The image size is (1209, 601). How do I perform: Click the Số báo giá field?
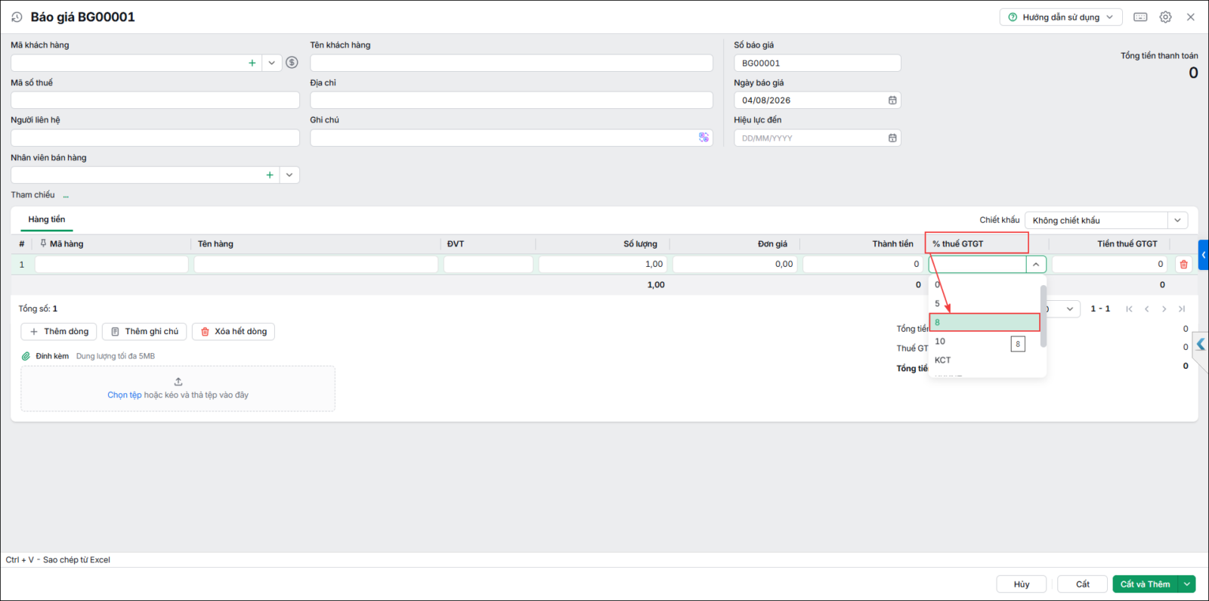pyautogui.click(x=818, y=63)
